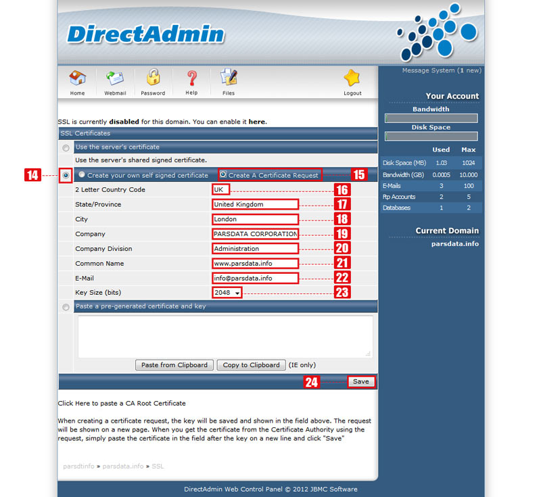Open the Key Size (bits) dropdown
Screen dimensions: 541x497
point(227,293)
